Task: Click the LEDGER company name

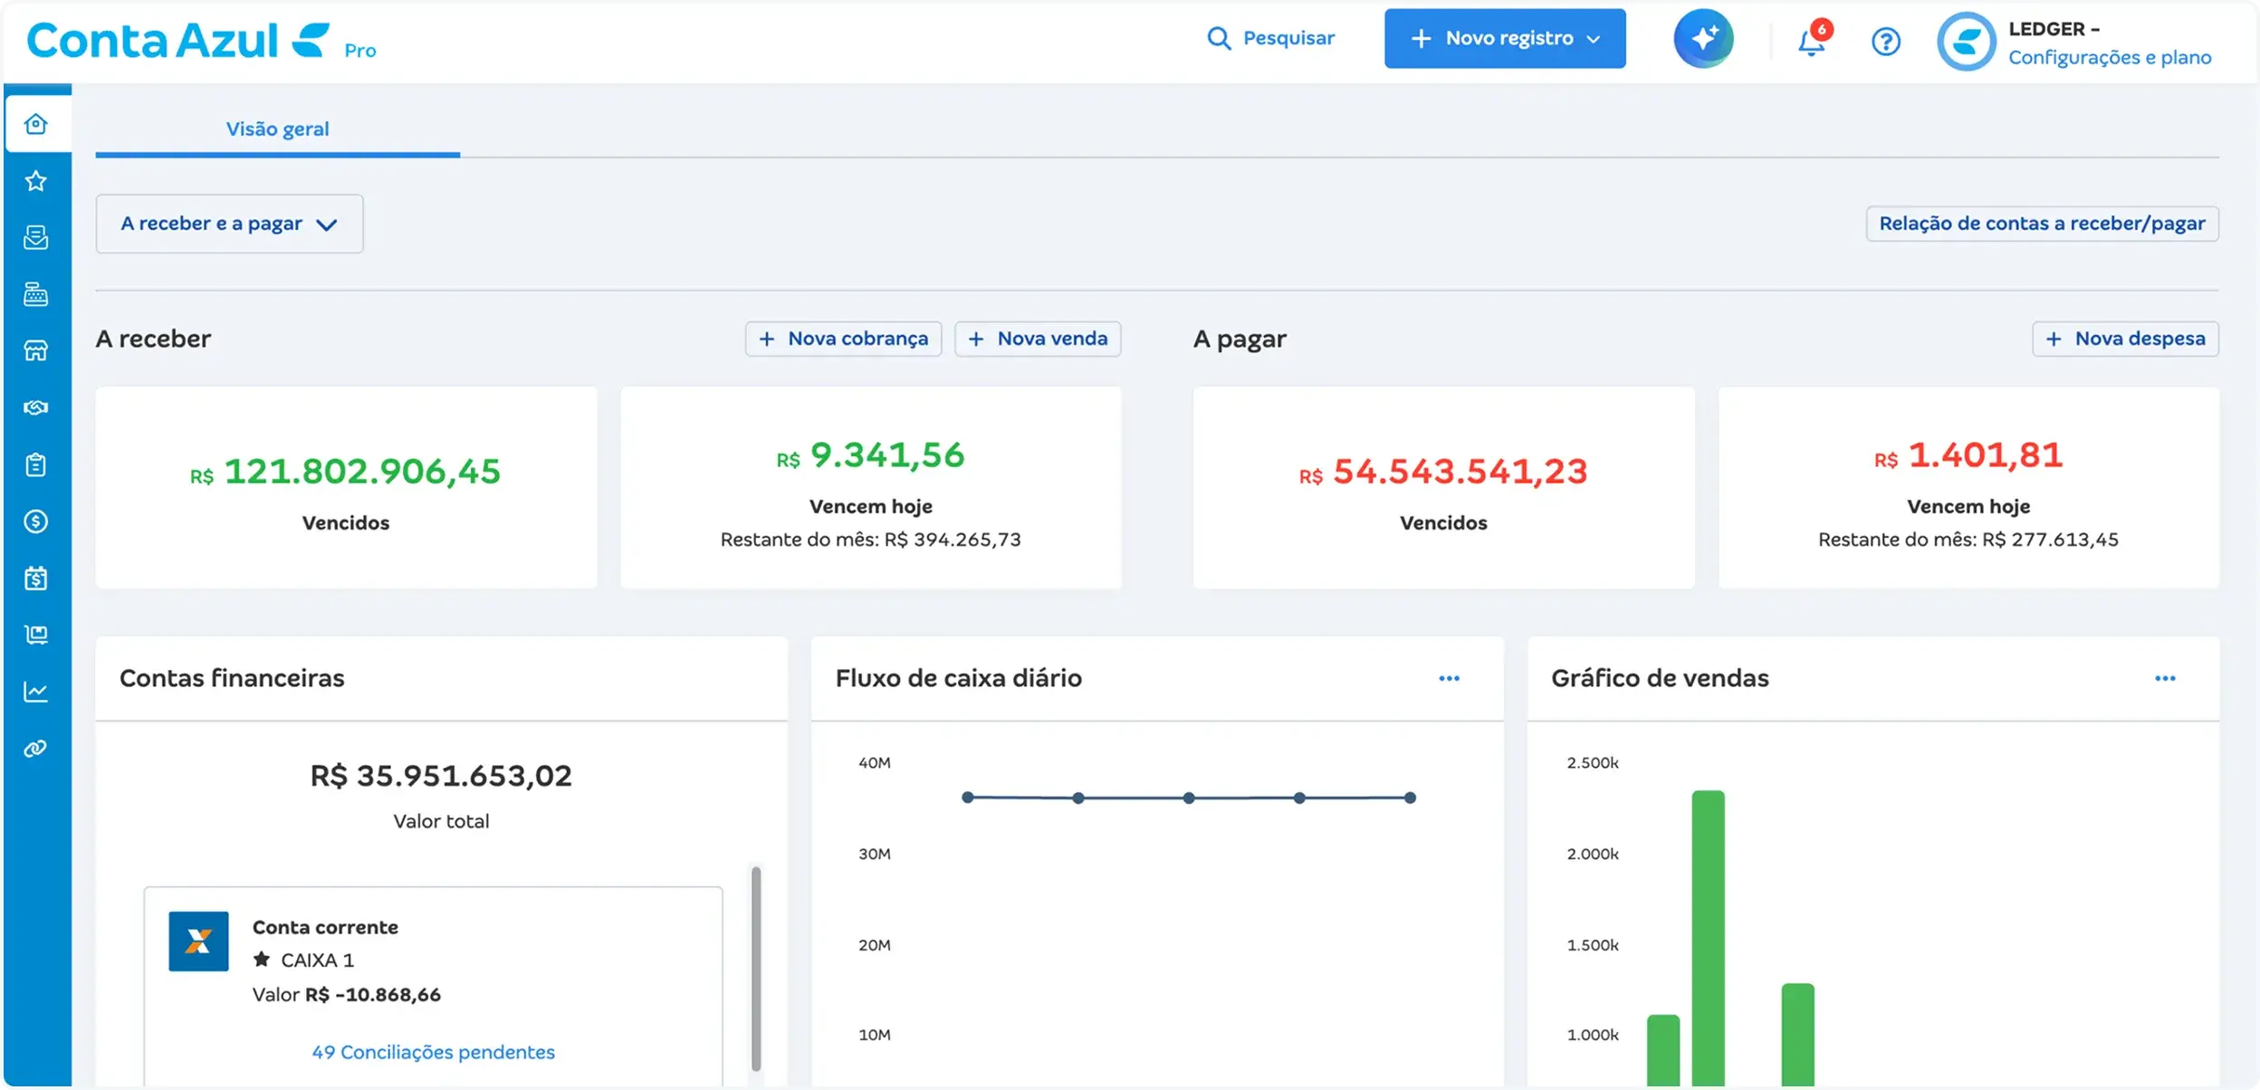Action: (x=2054, y=29)
